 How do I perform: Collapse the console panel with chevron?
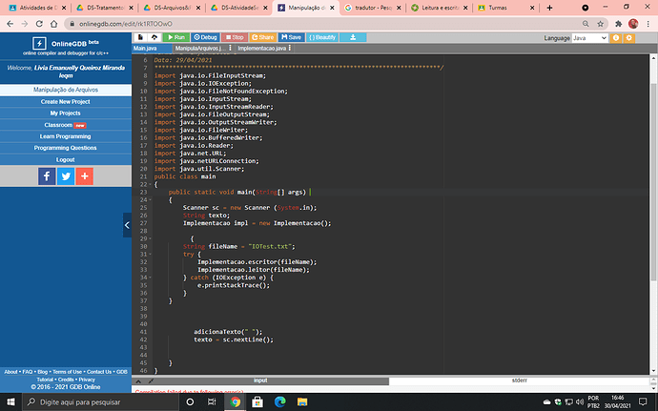(x=138, y=381)
